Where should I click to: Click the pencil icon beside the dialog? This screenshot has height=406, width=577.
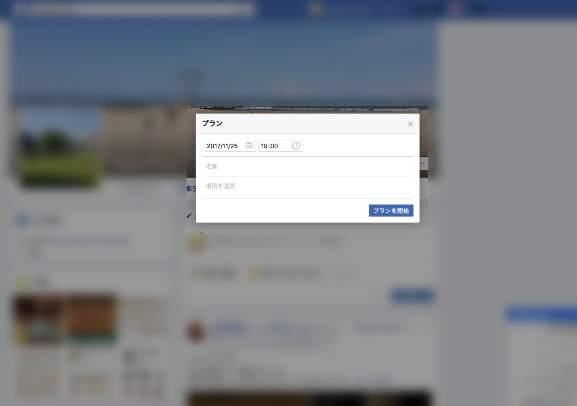click(189, 216)
